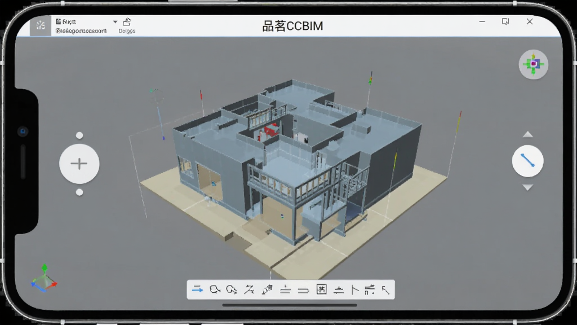
Task: Open the colored view navigation button
Action: coord(534,64)
